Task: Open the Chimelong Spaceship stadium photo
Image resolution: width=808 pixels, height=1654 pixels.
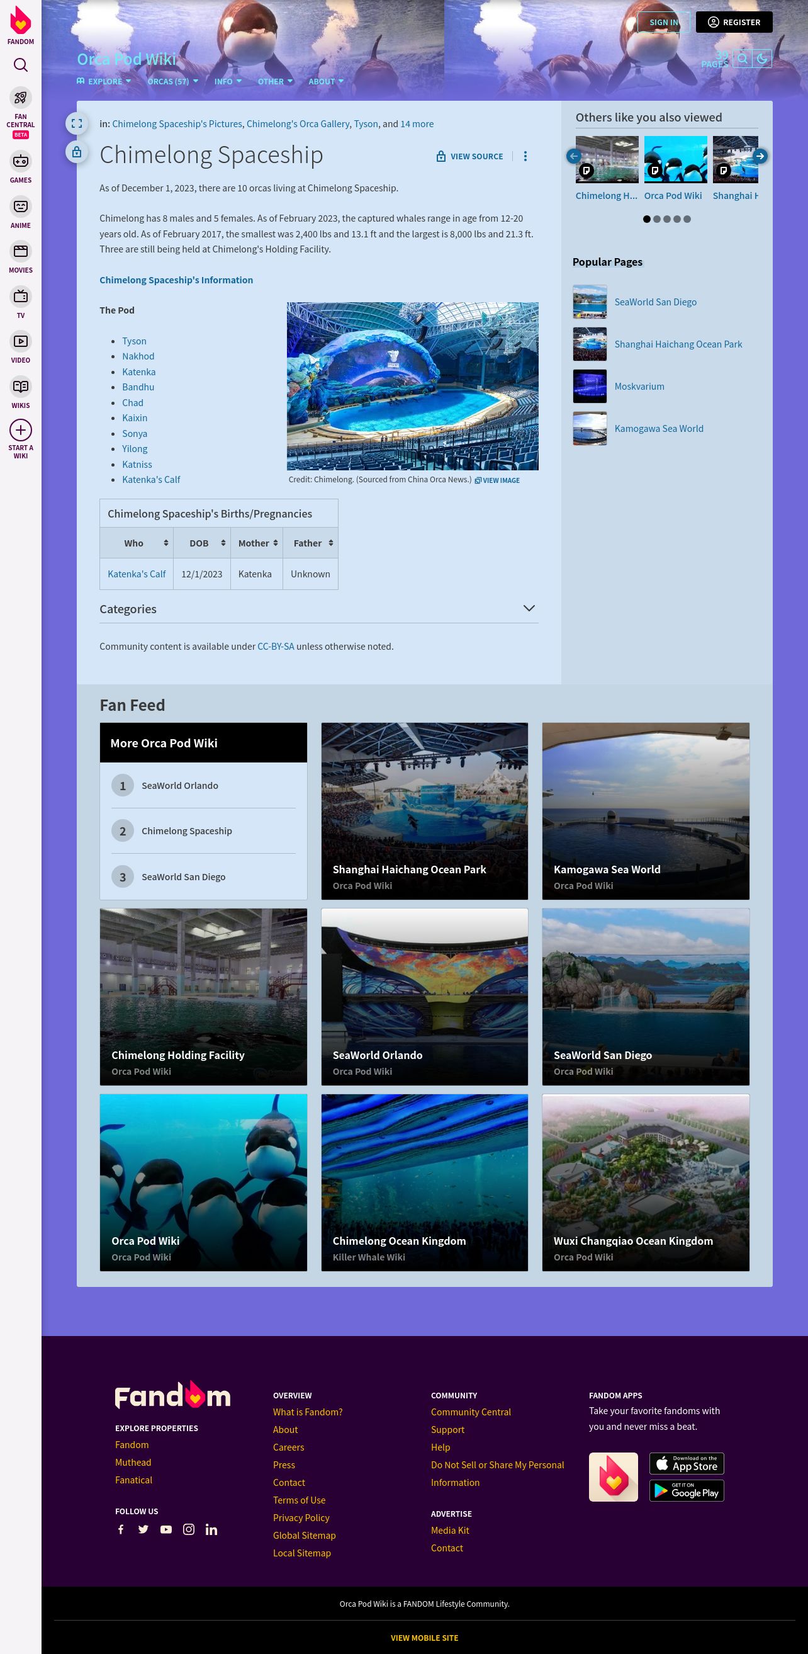Action: click(413, 386)
